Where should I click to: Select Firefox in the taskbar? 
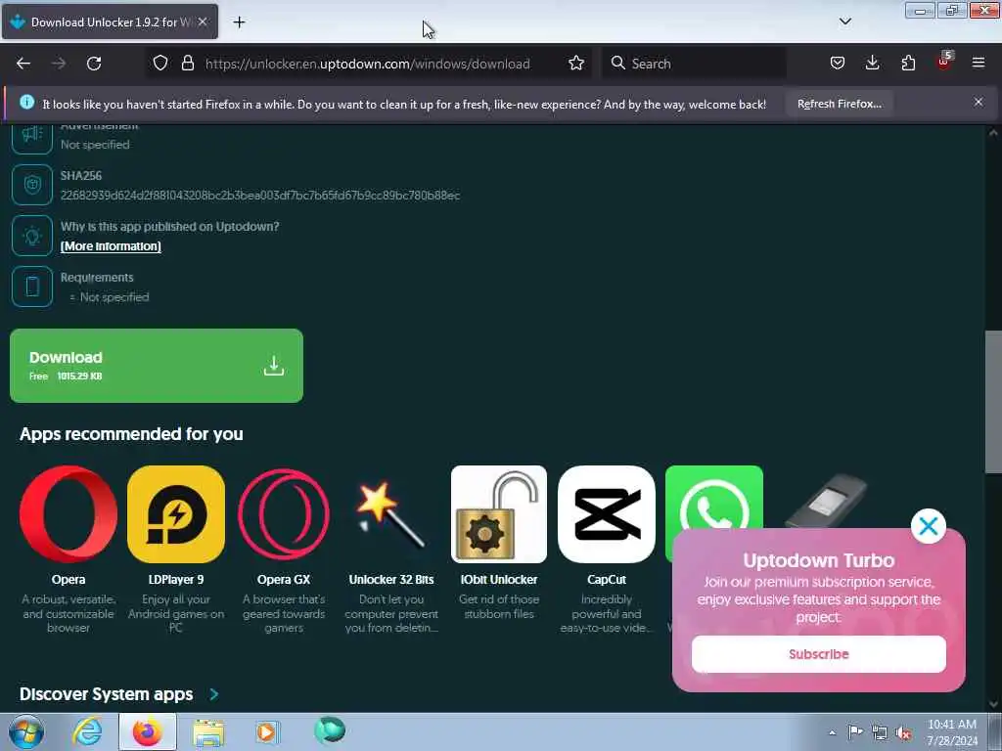(x=148, y=731)
